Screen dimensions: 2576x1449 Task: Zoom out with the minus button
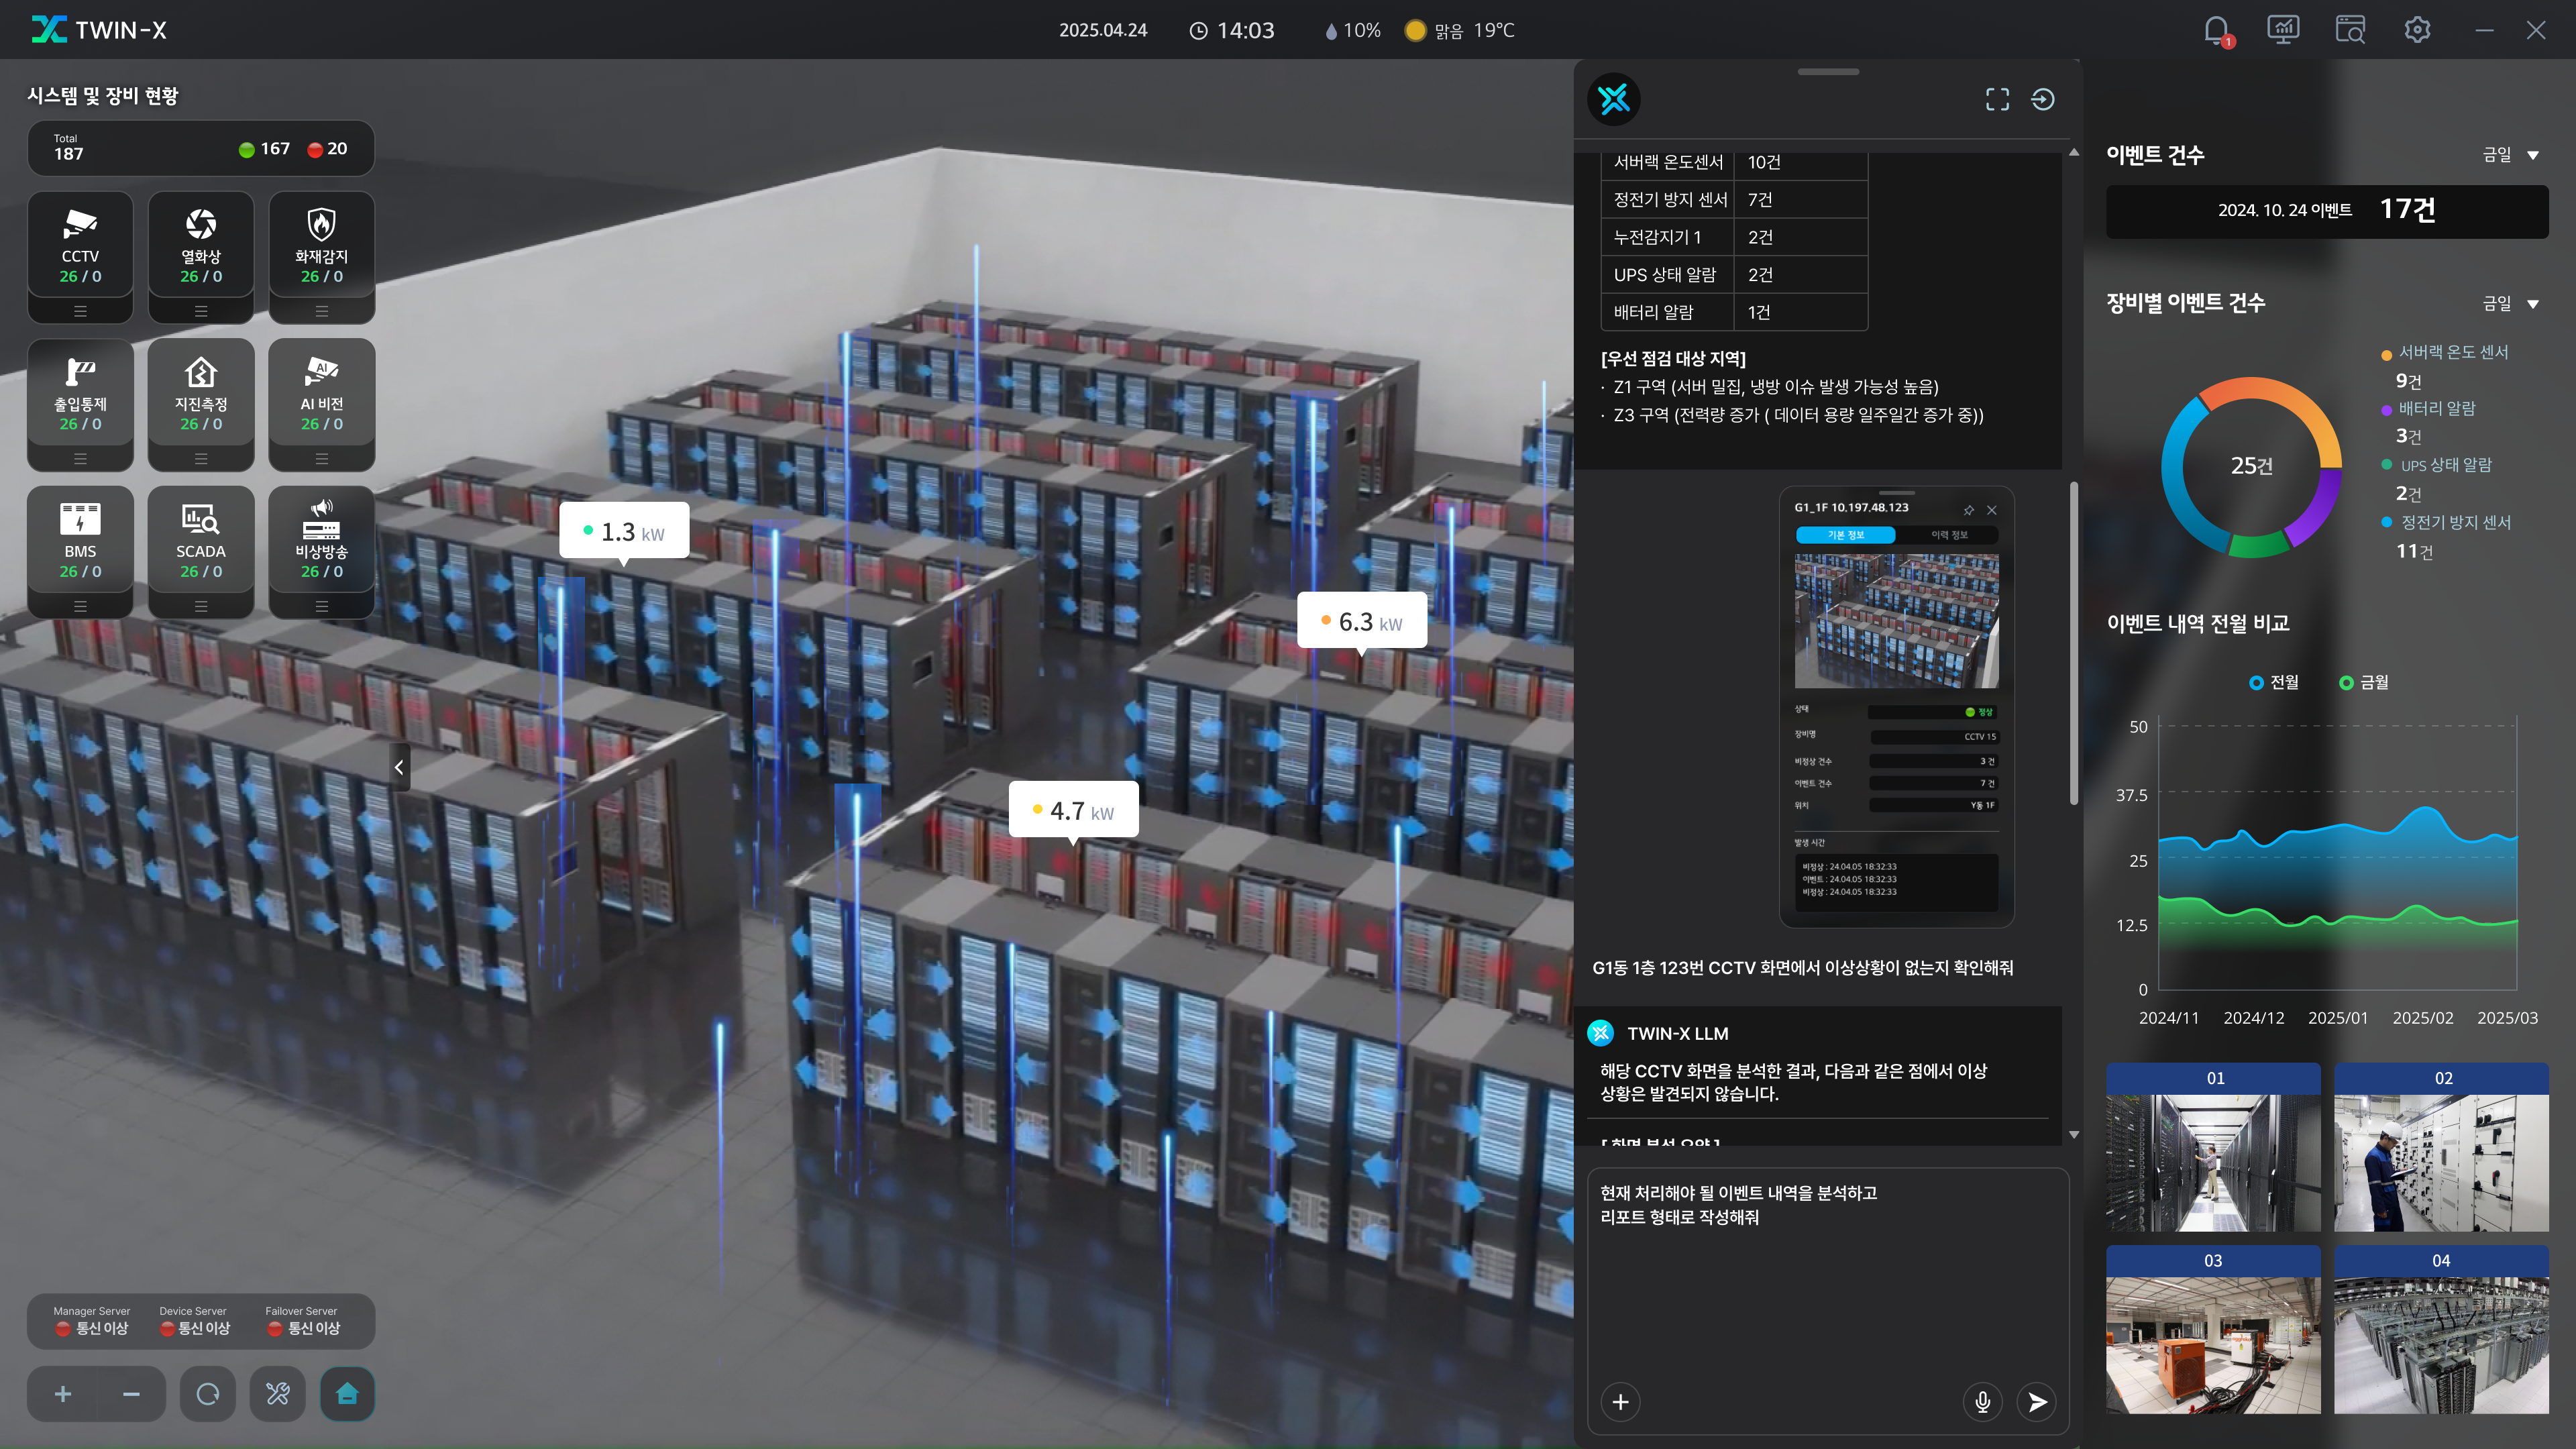(131, 1394)
